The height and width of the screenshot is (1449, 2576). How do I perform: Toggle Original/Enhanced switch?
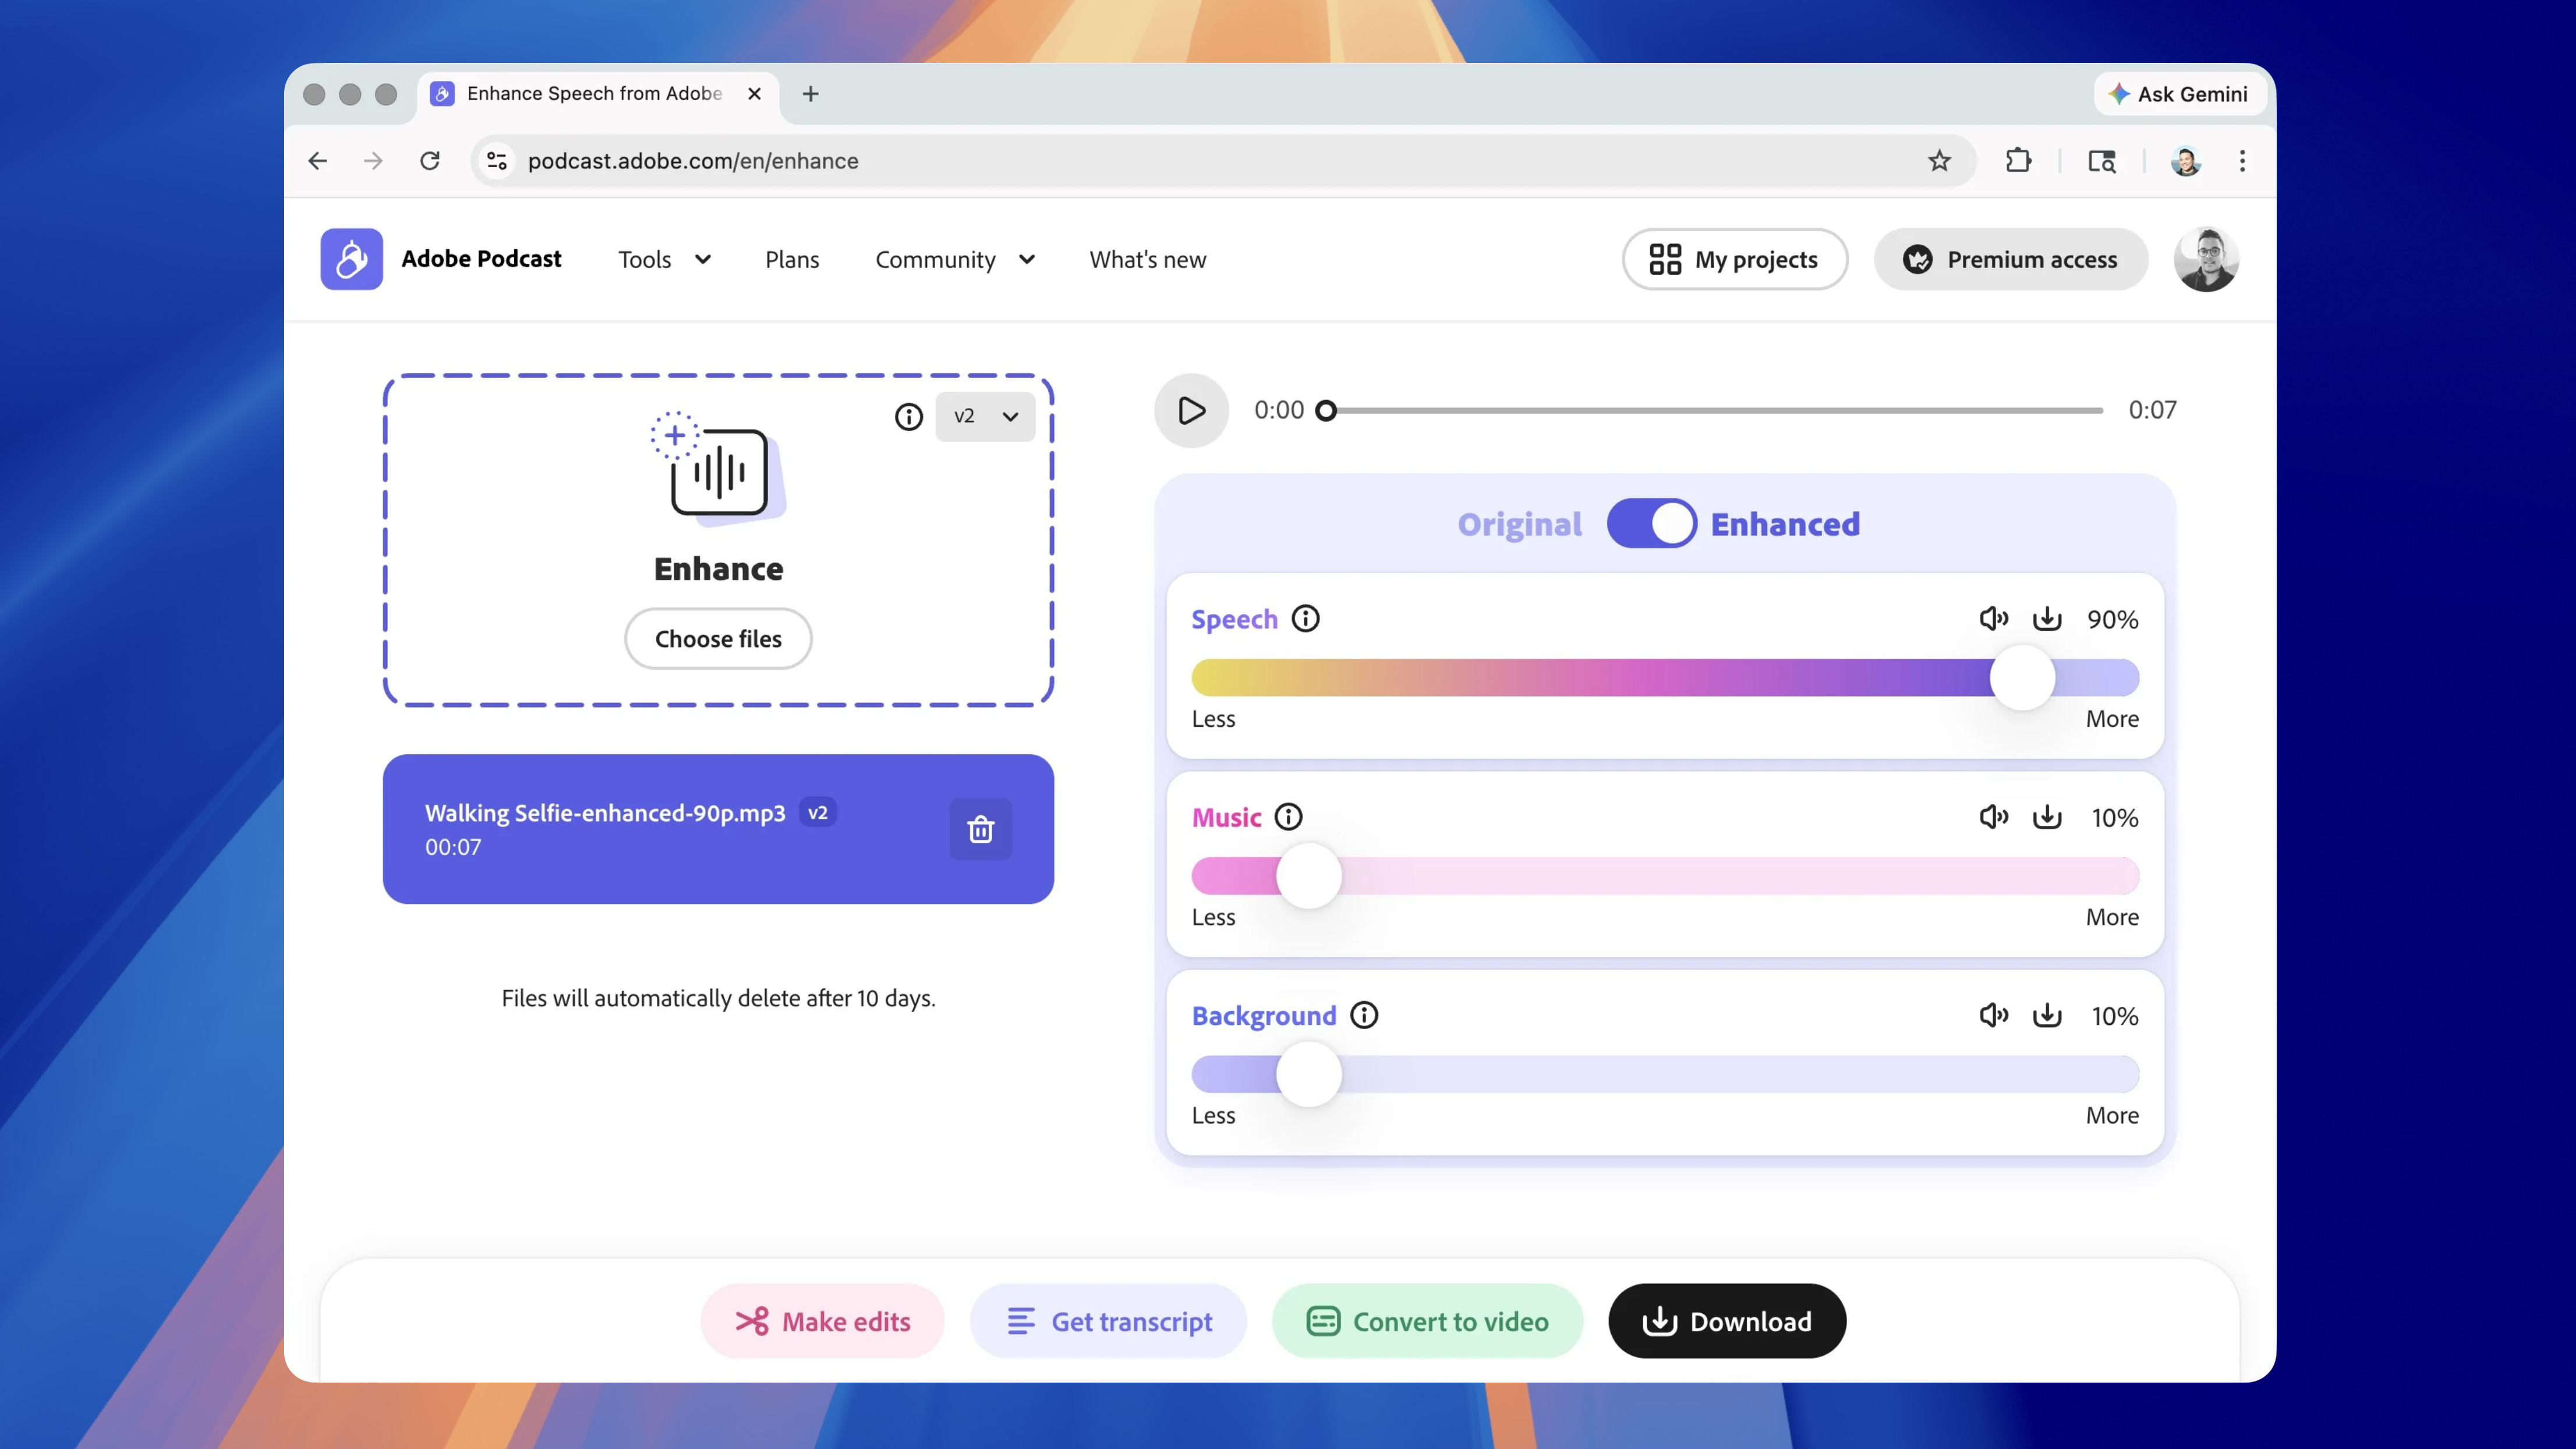click(1651, 523)
